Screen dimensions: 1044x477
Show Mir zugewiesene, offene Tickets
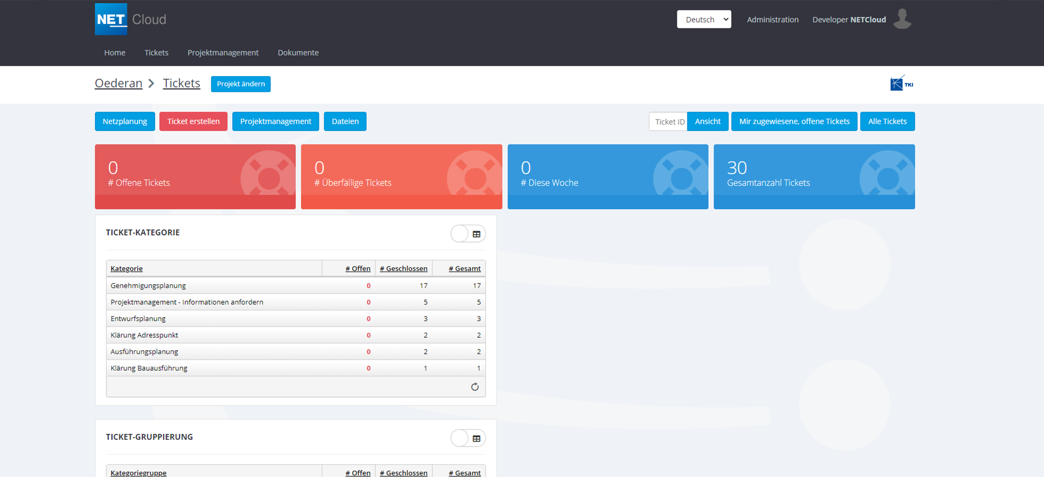click(794, 121)
